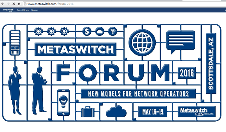Click the globe icon in the banner

pos(142,42)
